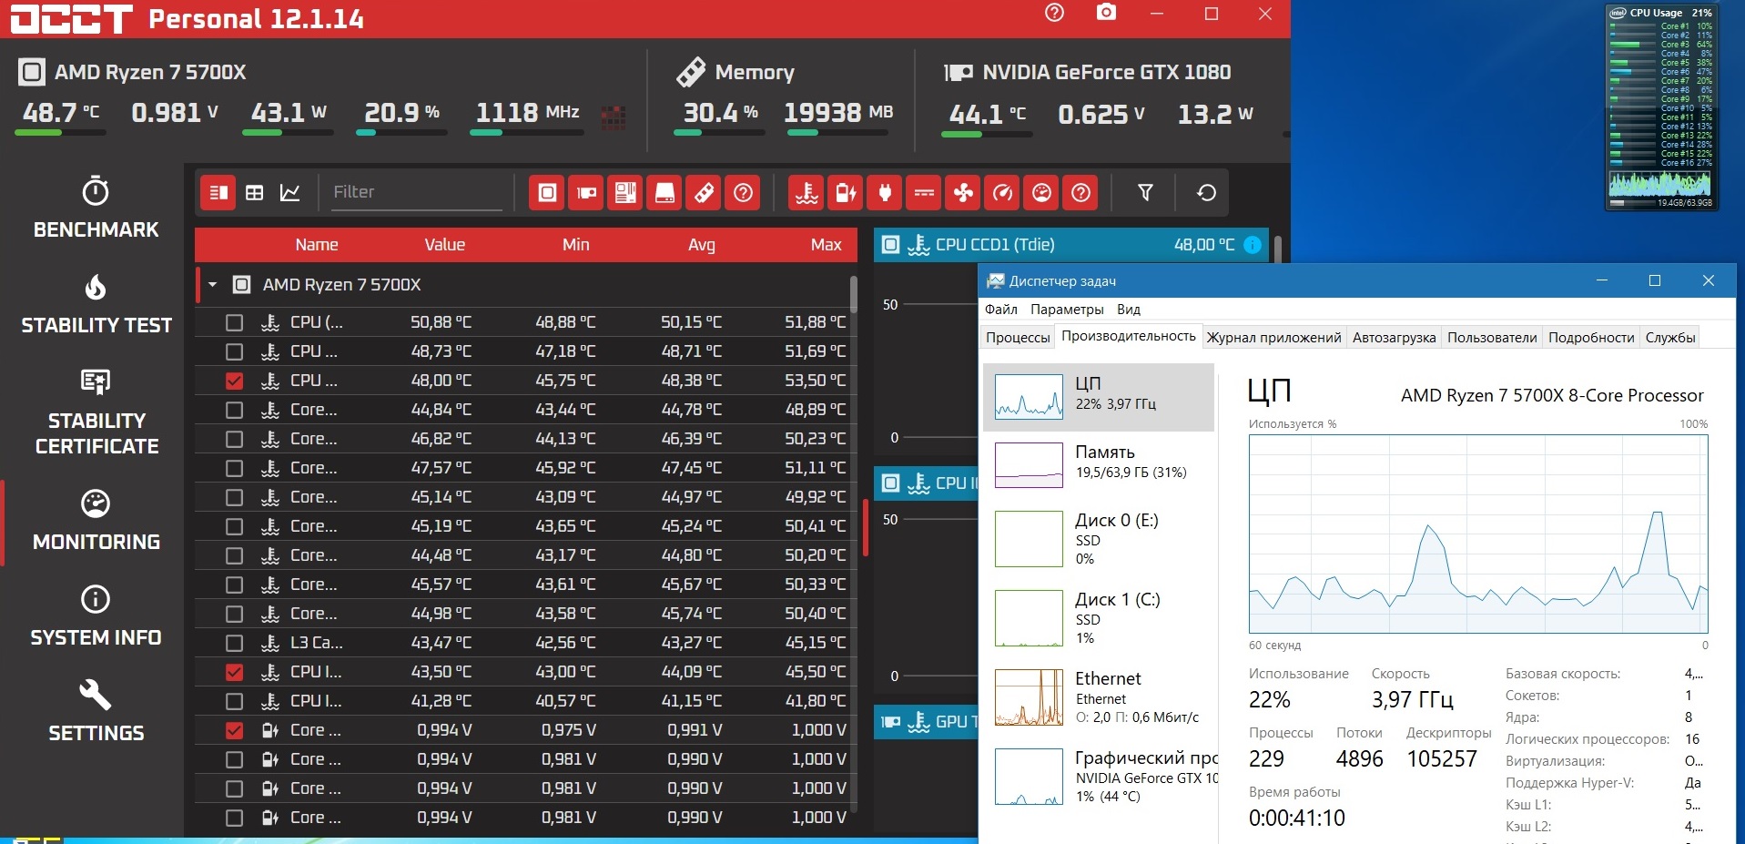1745x844 pixels.
Task: Check the Core row with value 44,84 °C
Action: point(234,410)
